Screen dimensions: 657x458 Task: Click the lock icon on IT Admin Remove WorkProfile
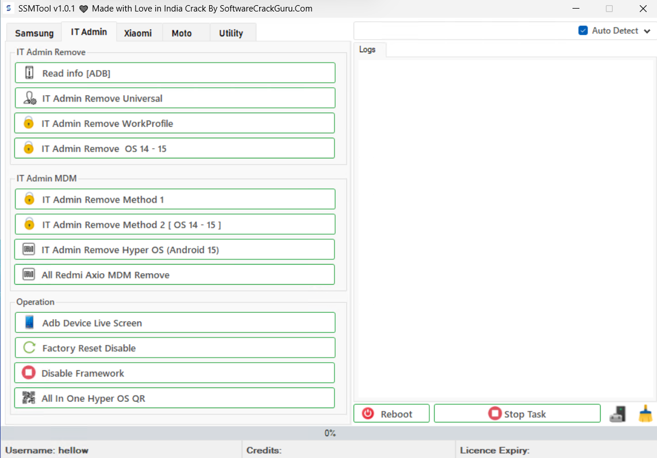(x=29, y=123)
